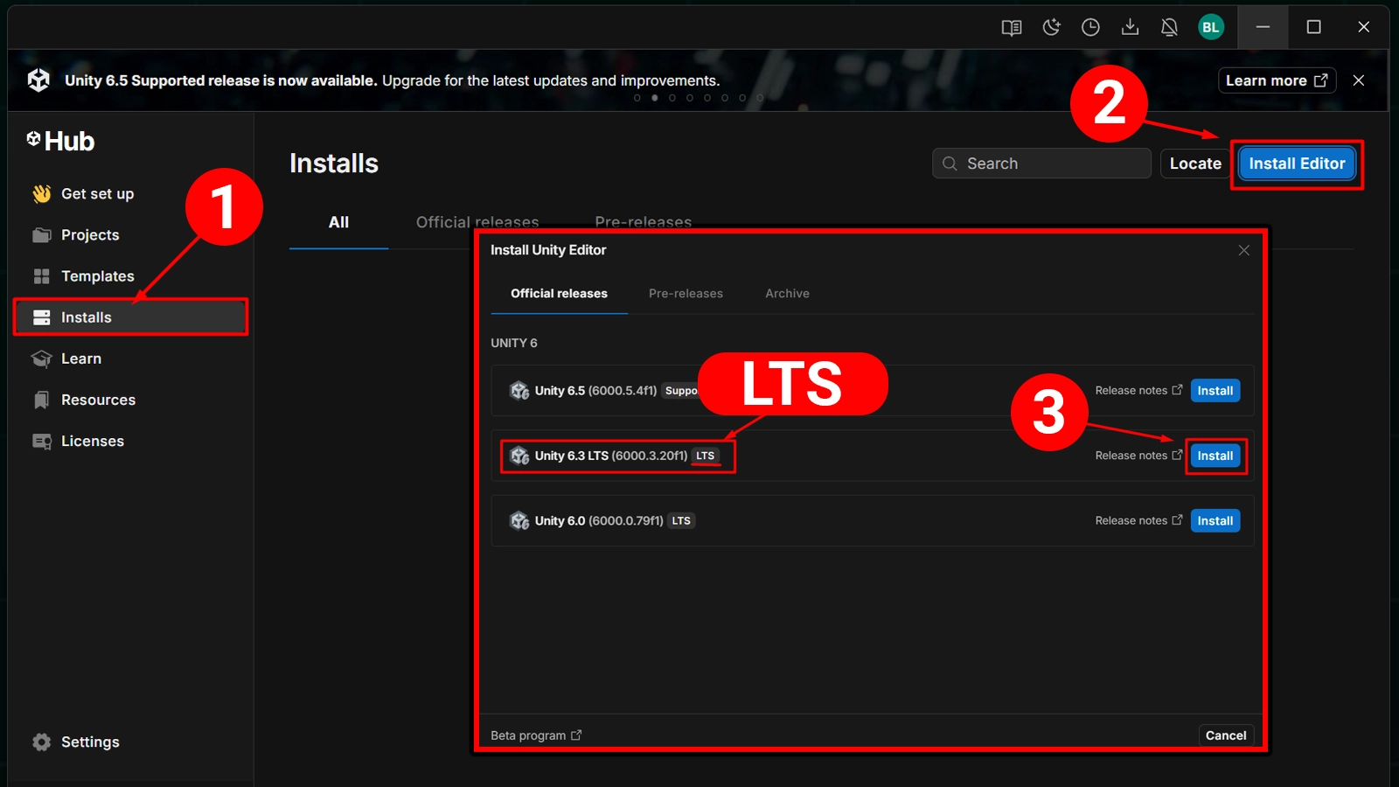The width and height of the screenshot is (1399, 787).
Task: Open the BL account avatar
Action: 1210,27
